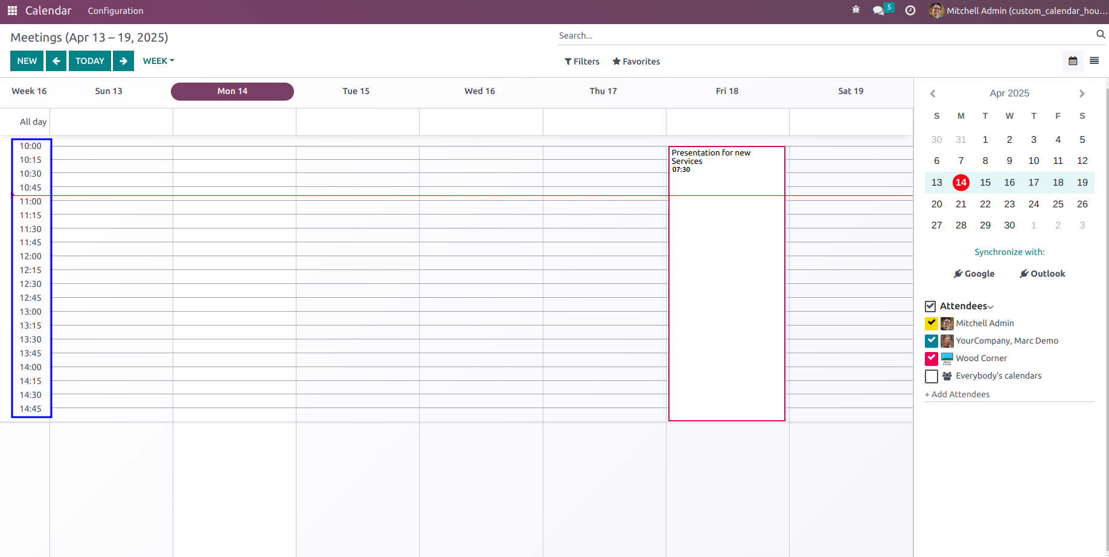Viewport: 1109px width, 557px height.
Task: Open Presentation for new Services event
Action: coord(727,283)
